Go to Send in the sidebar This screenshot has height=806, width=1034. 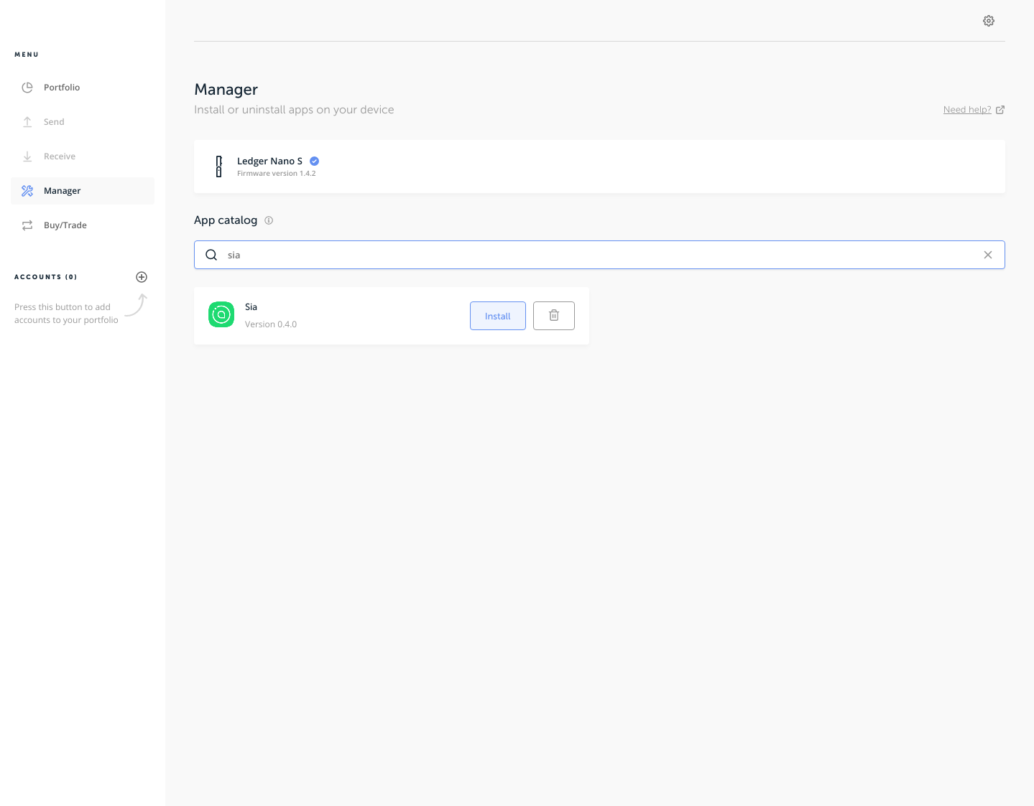83,122
